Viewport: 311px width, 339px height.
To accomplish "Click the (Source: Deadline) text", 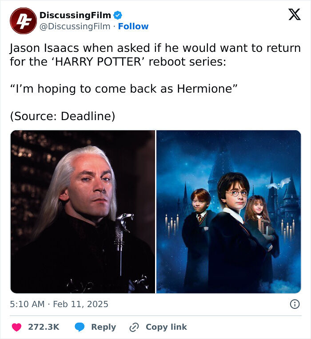I will point(62,116).
